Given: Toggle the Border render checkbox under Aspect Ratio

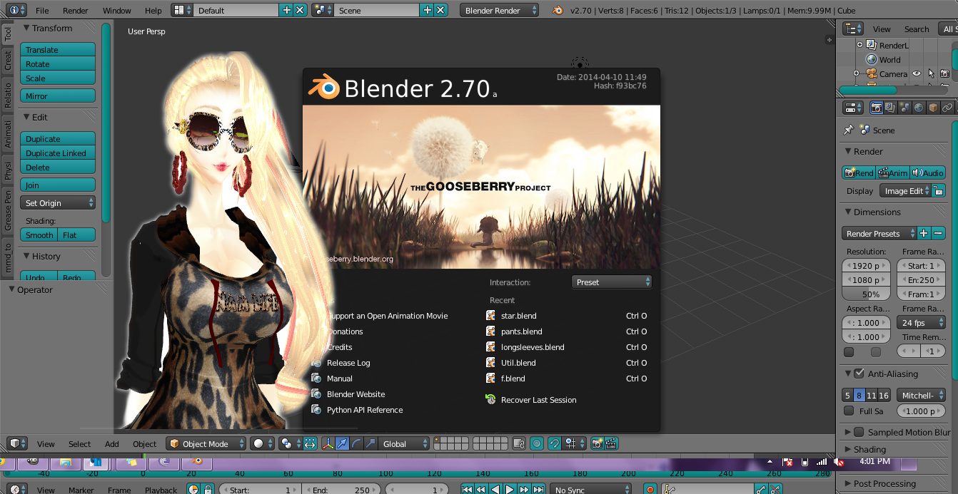Looking at the screenshot, I should [849, 351].
